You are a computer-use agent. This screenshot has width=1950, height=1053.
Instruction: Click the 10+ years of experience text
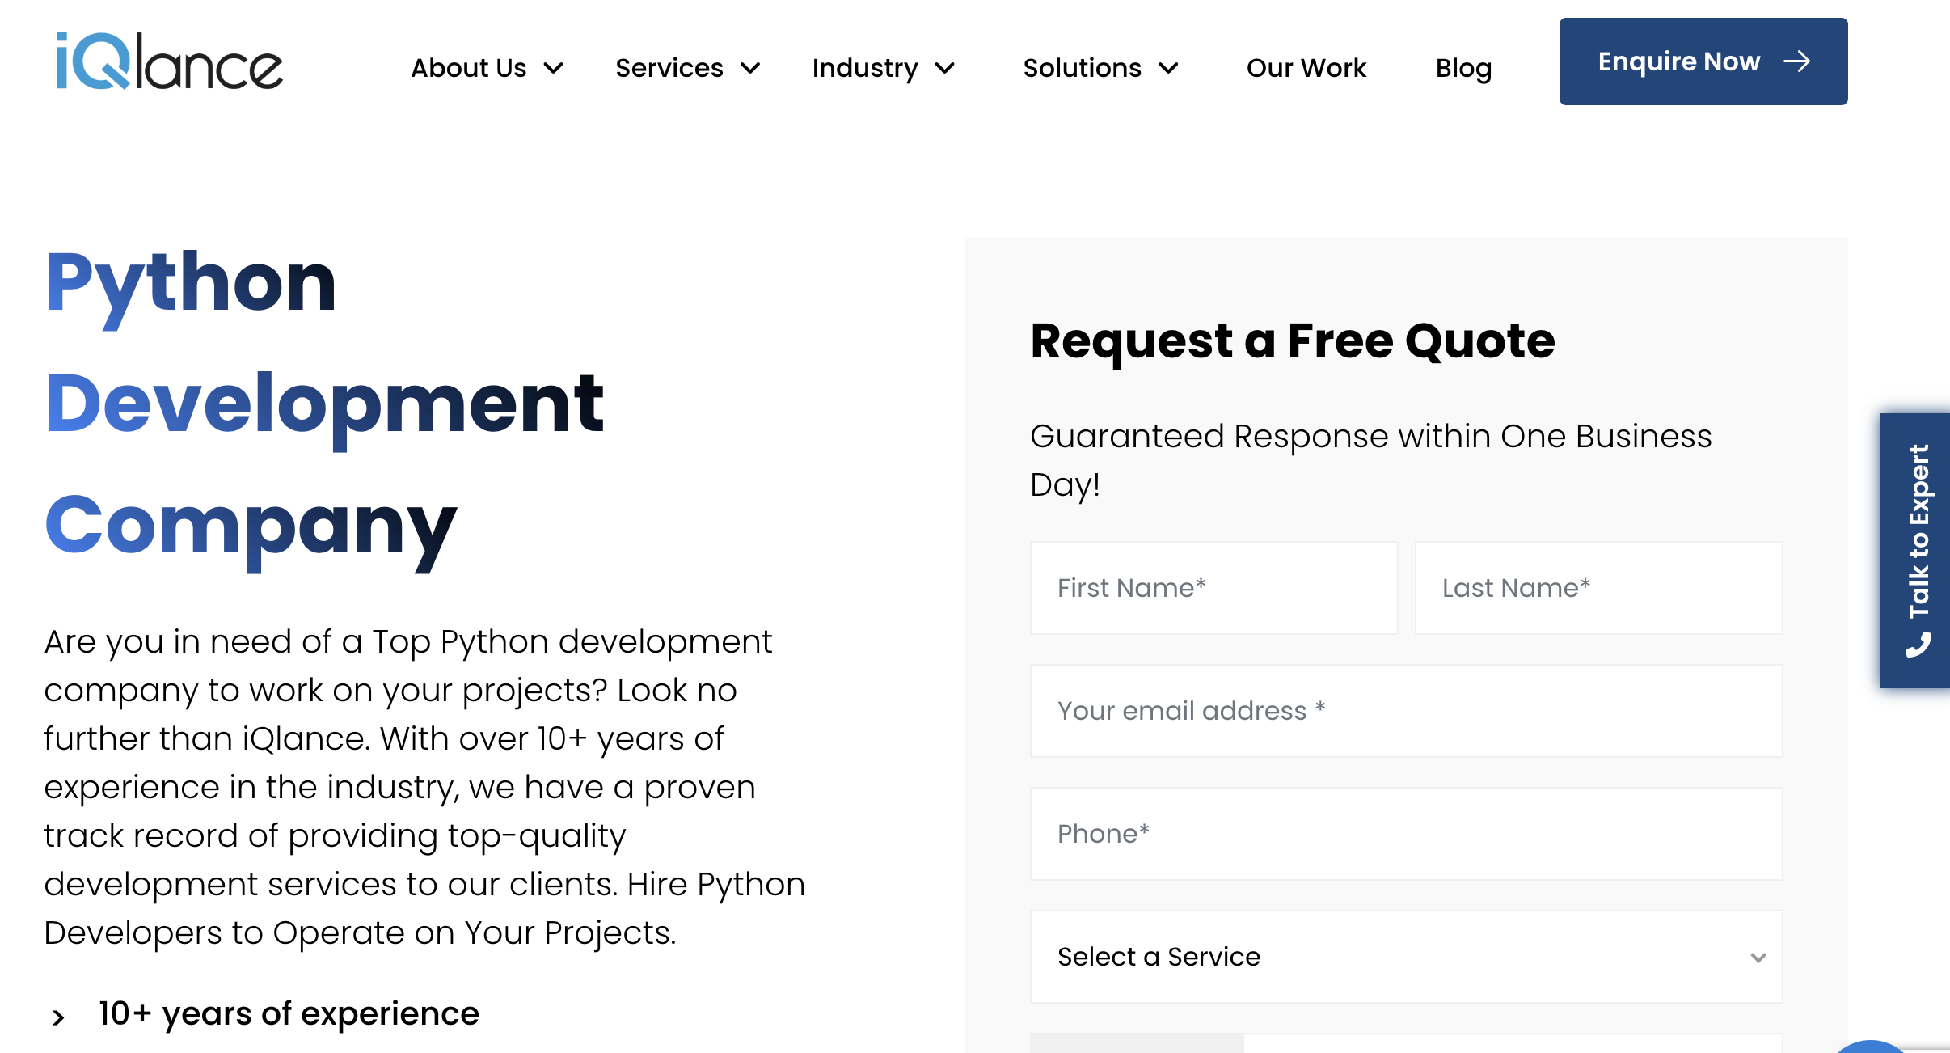[289, 1015]
